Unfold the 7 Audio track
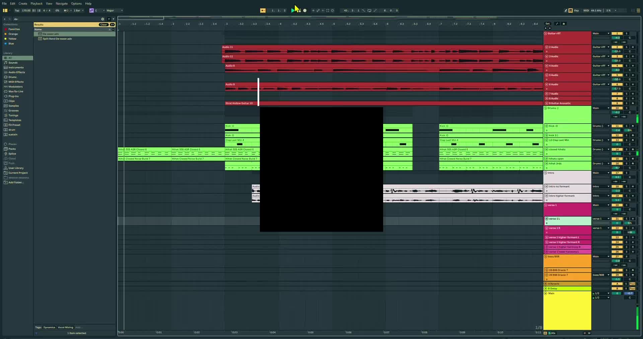Viewport: 643px width, 339px height. click(x=547, y=94)
